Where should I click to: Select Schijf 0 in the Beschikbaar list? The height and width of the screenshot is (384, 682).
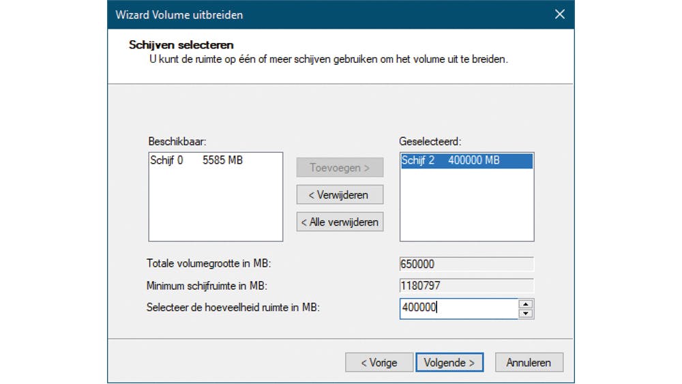click(196, 161)
